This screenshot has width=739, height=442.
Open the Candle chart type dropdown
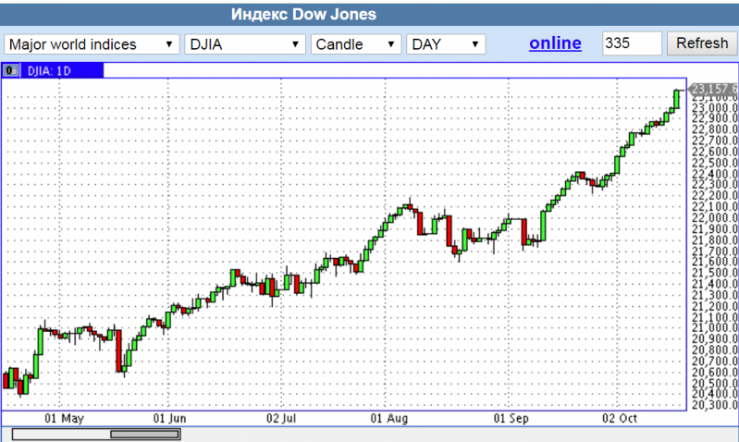pos(356,44)
